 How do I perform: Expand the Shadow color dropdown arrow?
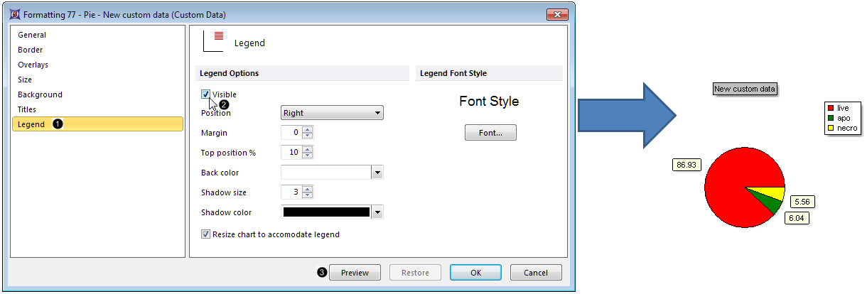pos(377,212)
